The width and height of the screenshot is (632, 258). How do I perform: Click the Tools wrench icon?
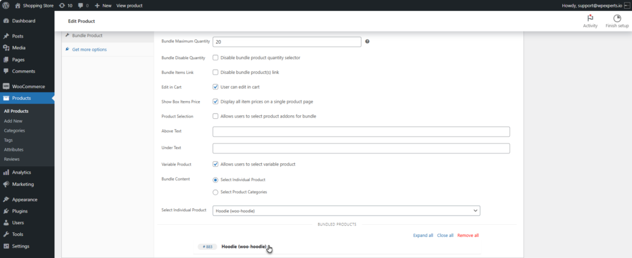pos(6,234)
